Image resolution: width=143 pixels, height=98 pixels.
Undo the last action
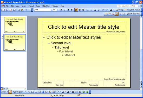click(x=27, y=10)
